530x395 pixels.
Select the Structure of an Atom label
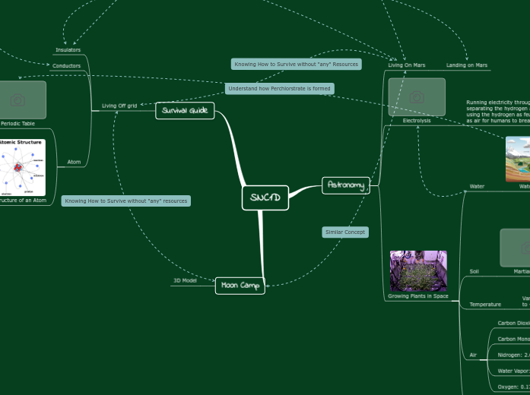click(x=23, y=201)
